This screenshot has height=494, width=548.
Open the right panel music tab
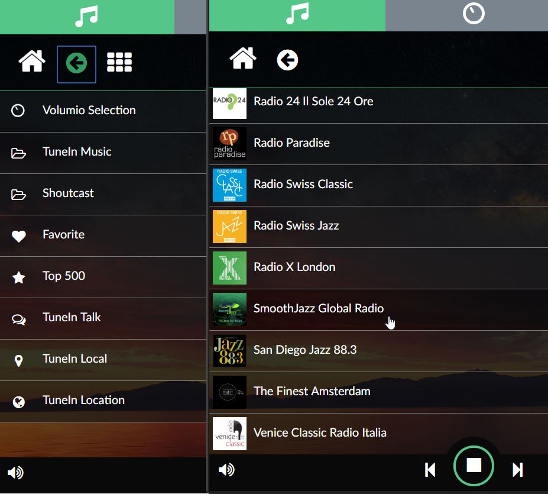tap(297, 15)
